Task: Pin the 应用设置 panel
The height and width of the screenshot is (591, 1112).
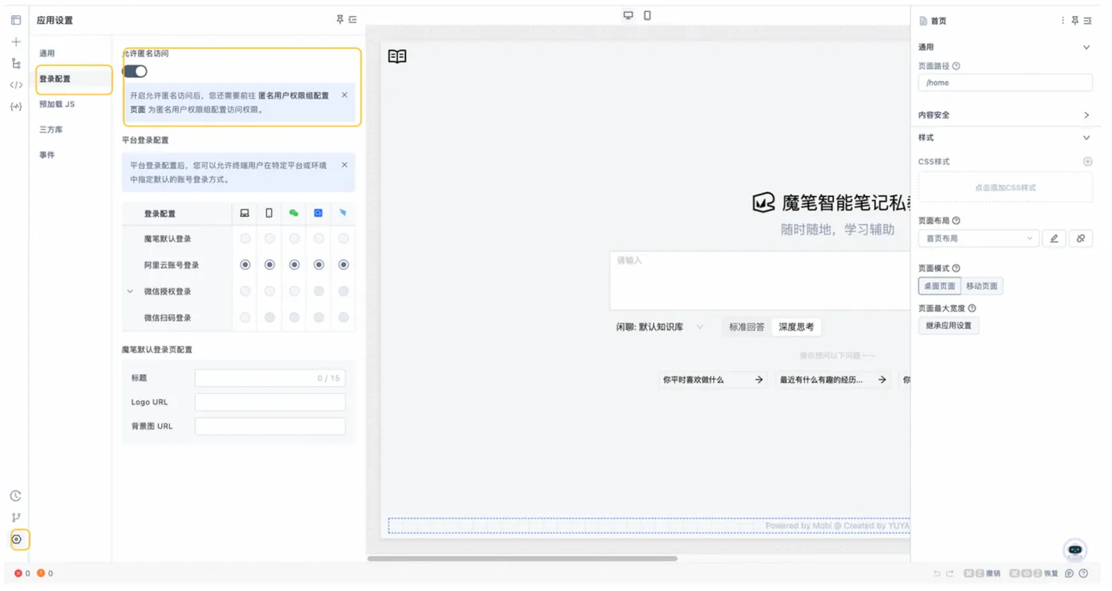Action: tap(341, 20)
